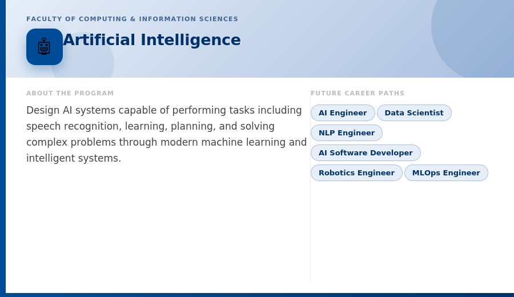
Task: Select the AI Engineer career chip
Action: (x=343, y=113)
